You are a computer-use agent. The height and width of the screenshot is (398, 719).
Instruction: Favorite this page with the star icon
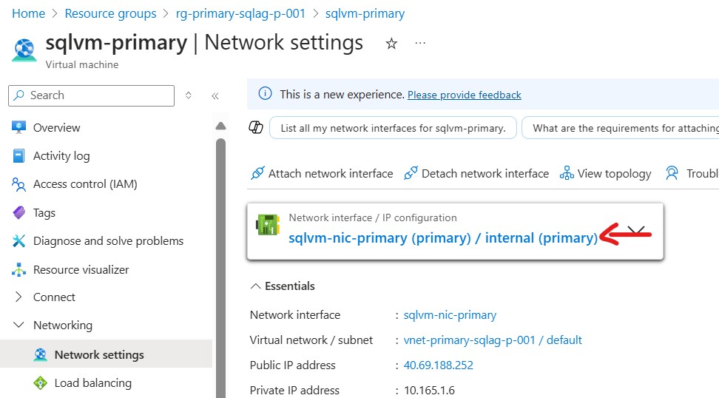tap(391, 44)
